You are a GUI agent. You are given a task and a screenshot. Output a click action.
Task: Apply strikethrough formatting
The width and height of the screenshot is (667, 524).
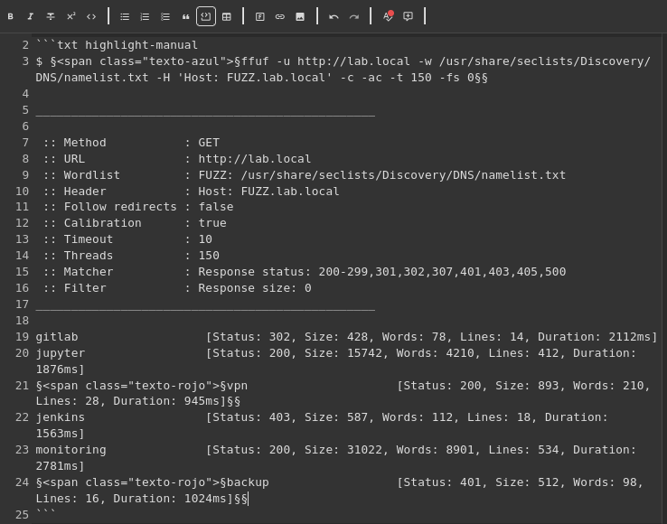click(51, 16)
